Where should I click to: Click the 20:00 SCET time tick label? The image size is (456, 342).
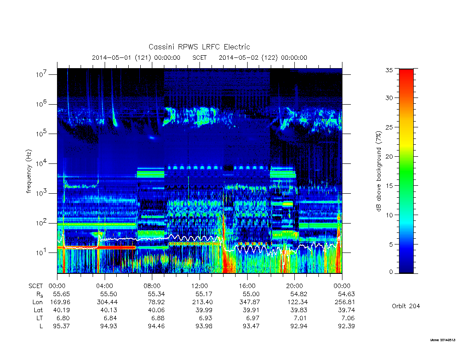pyautogui.click(x=295, y=286)
